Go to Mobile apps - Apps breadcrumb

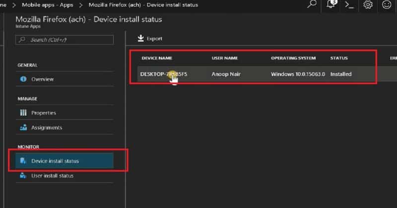[48, 5]
